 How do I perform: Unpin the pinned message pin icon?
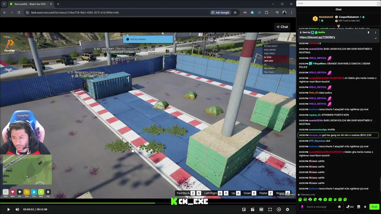pyautogui.click(x=368, y=32)
